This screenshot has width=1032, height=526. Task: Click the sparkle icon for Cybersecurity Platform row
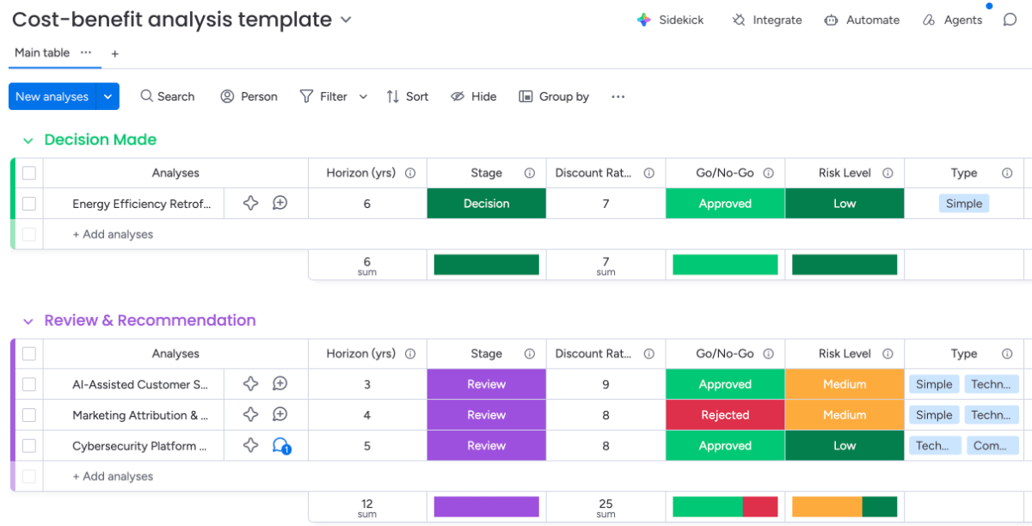[x=251, y=445]
